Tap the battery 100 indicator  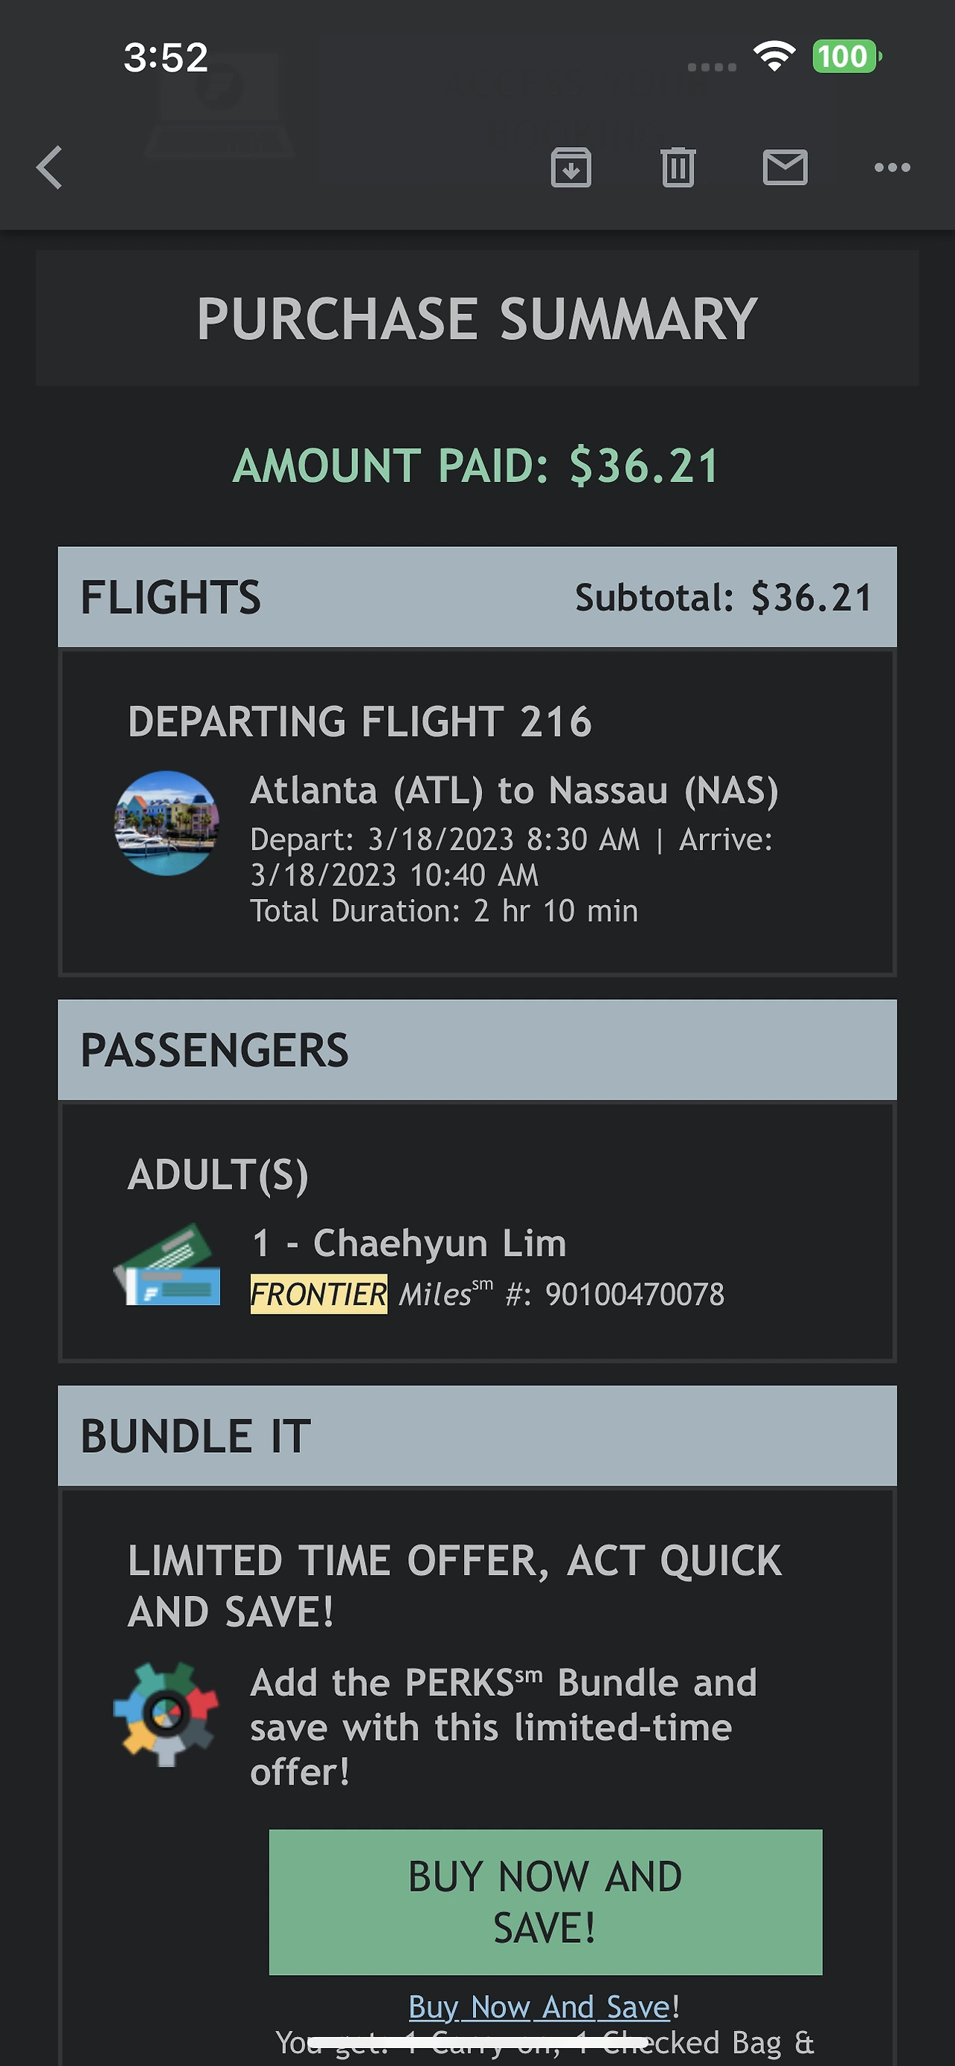coord(847,57)
